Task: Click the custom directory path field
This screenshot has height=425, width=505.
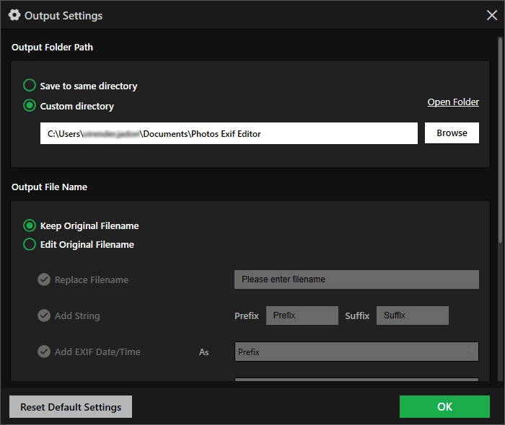Action: [x=228, y=133]
